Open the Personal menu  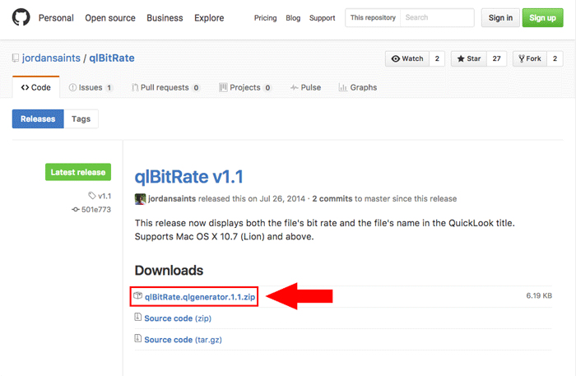point(56,18)
